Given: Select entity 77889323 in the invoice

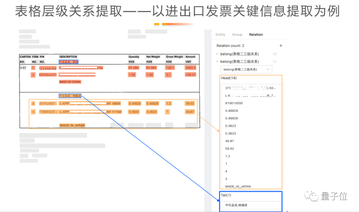Looking at the screenshot, I should 47,112.
